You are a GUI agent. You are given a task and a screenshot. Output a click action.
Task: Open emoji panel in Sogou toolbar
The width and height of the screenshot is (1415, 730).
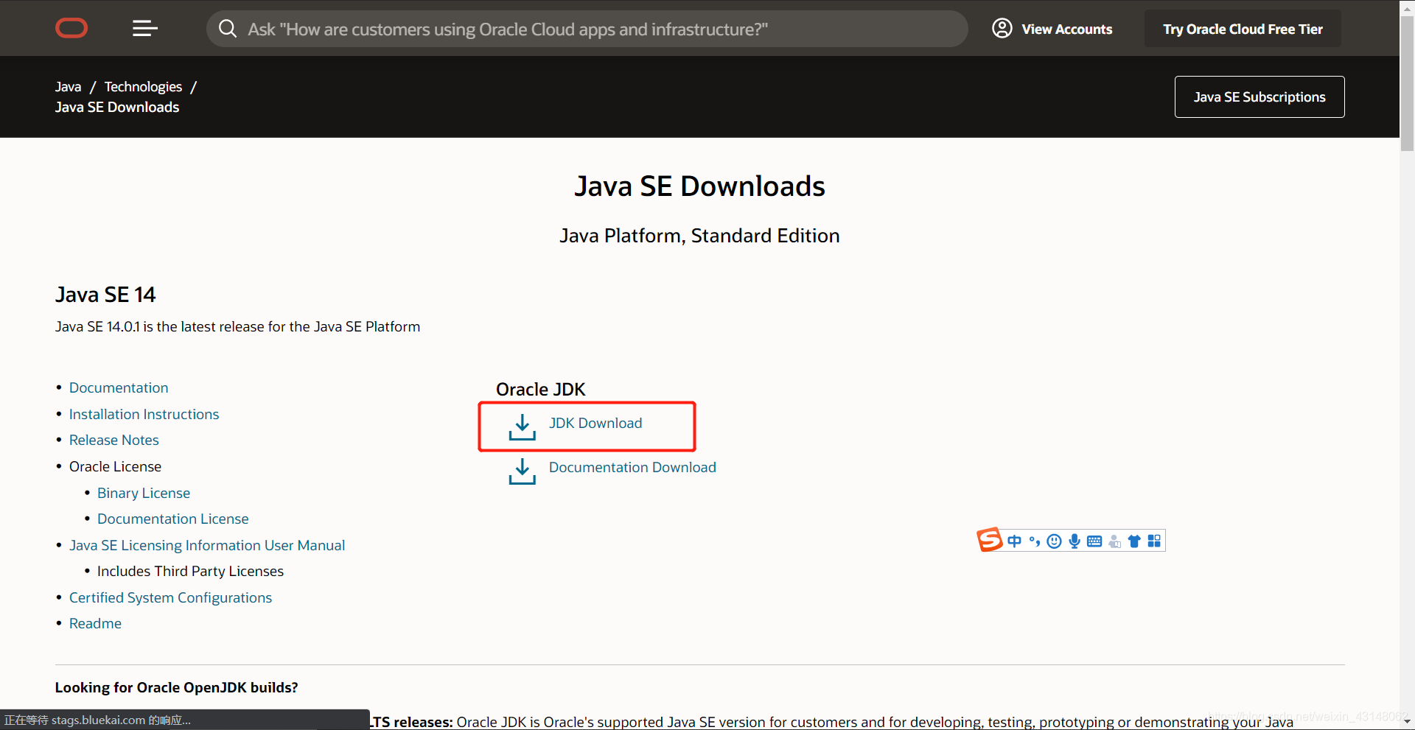point(1055,541)
